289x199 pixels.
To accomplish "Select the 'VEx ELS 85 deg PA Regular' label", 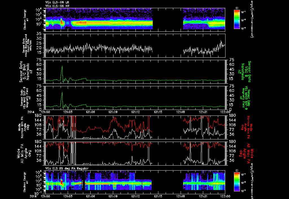I will tap(67, 168).
